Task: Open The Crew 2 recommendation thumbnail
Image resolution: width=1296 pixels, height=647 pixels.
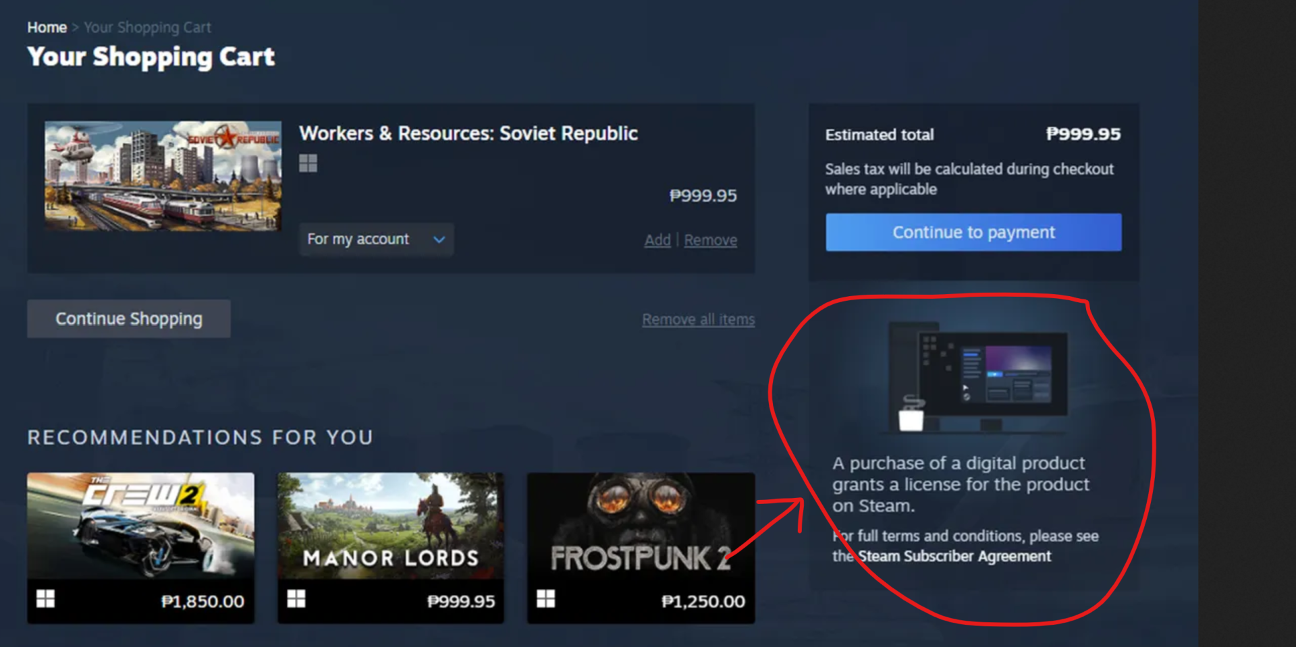Action: [x=140, y=526]
